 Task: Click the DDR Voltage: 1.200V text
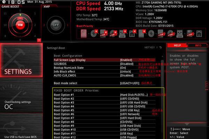149,18
